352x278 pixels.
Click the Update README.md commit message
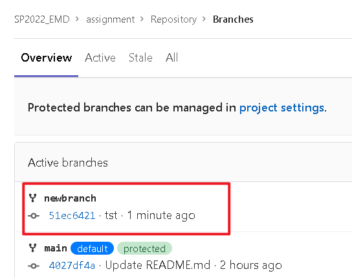tap(158, 265)
